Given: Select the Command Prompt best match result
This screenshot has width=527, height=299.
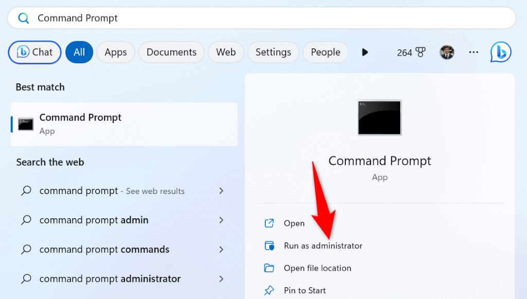Looking at the screenshot, I should point(124,124).
